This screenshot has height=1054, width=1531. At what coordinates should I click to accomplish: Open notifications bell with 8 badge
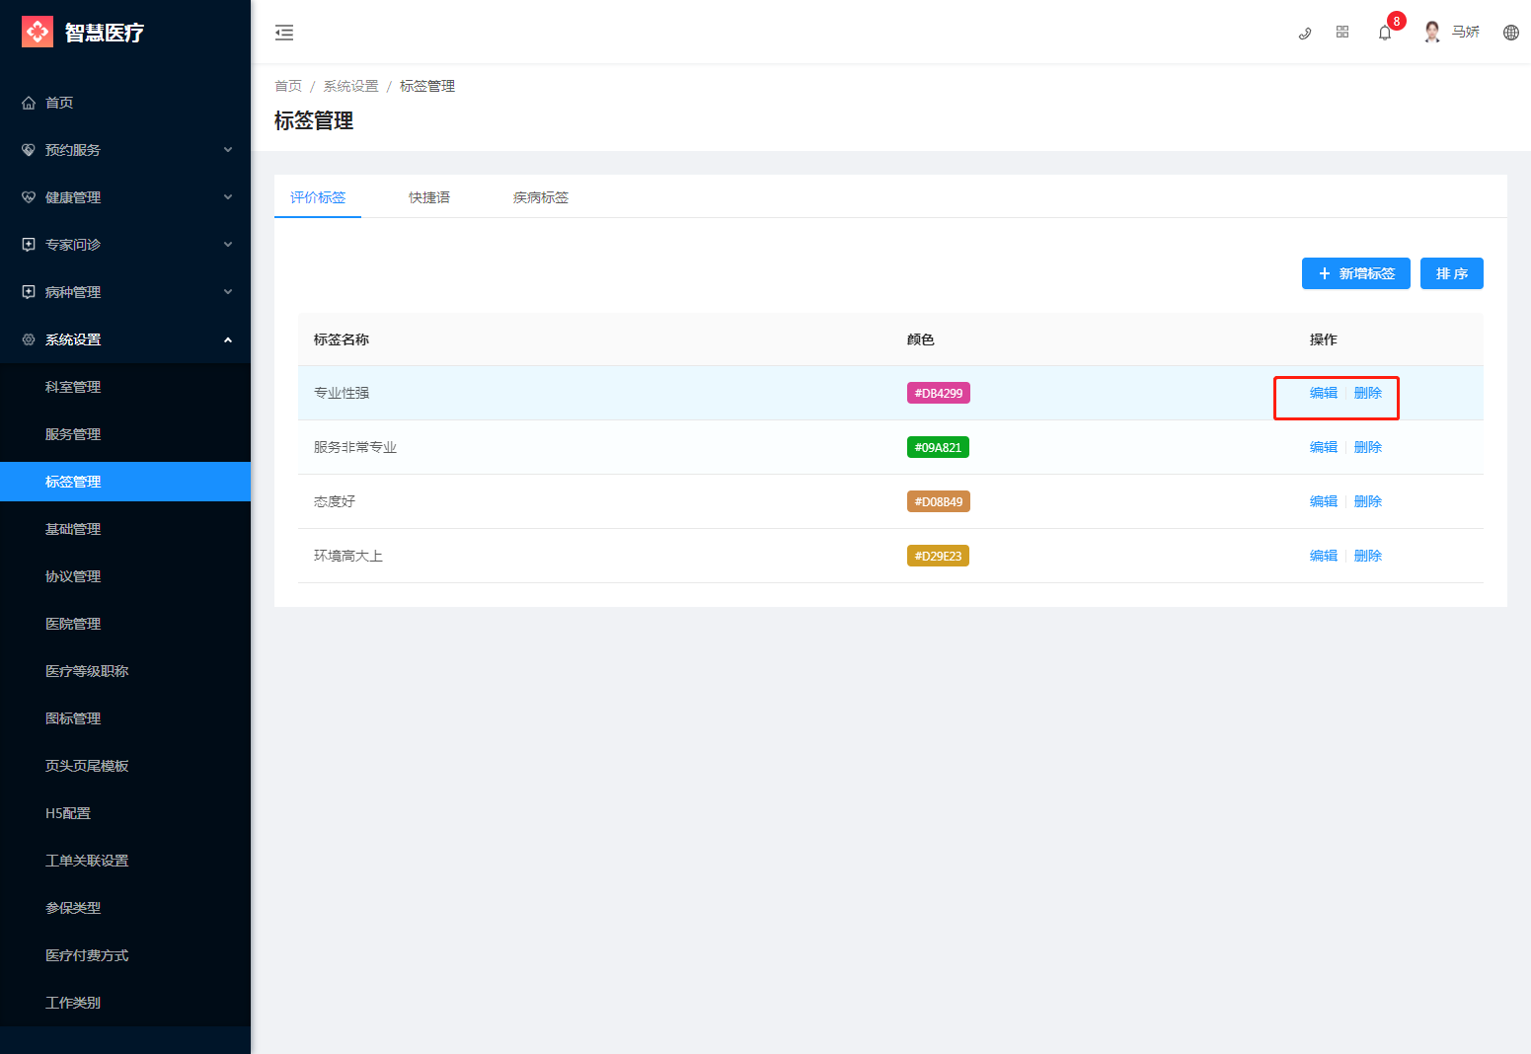(x=1385, y=33)
